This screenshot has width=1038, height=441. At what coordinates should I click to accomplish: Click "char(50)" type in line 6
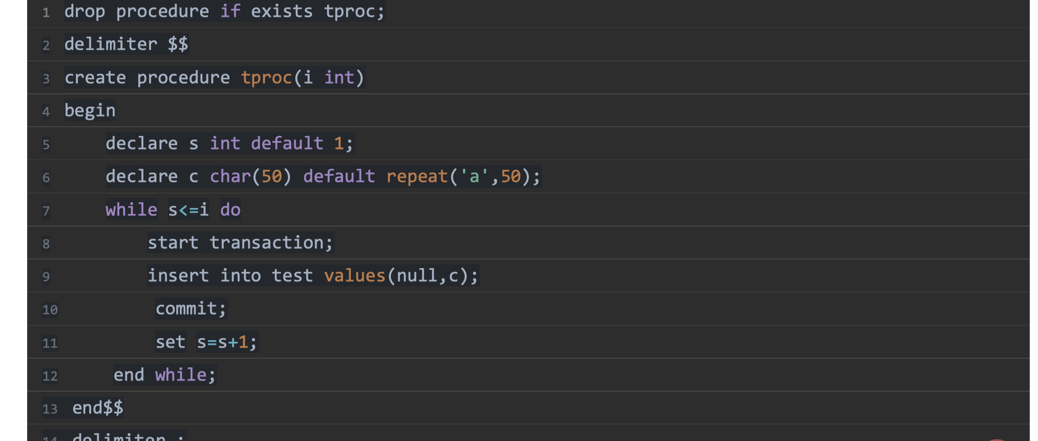tap(250, 177)
